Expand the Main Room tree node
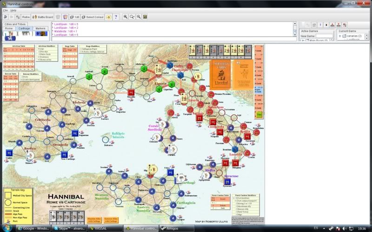The width and height of the screenshot is (372, 232). 303,40
